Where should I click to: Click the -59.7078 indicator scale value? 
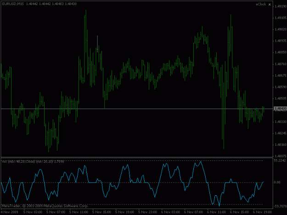click(280, 206)
